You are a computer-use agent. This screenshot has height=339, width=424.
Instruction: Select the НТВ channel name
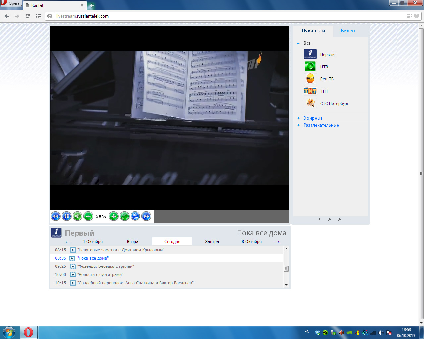click(324, 67)
